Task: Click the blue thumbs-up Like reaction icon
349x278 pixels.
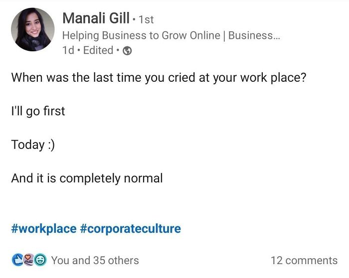Action: [x=17, y=260]
